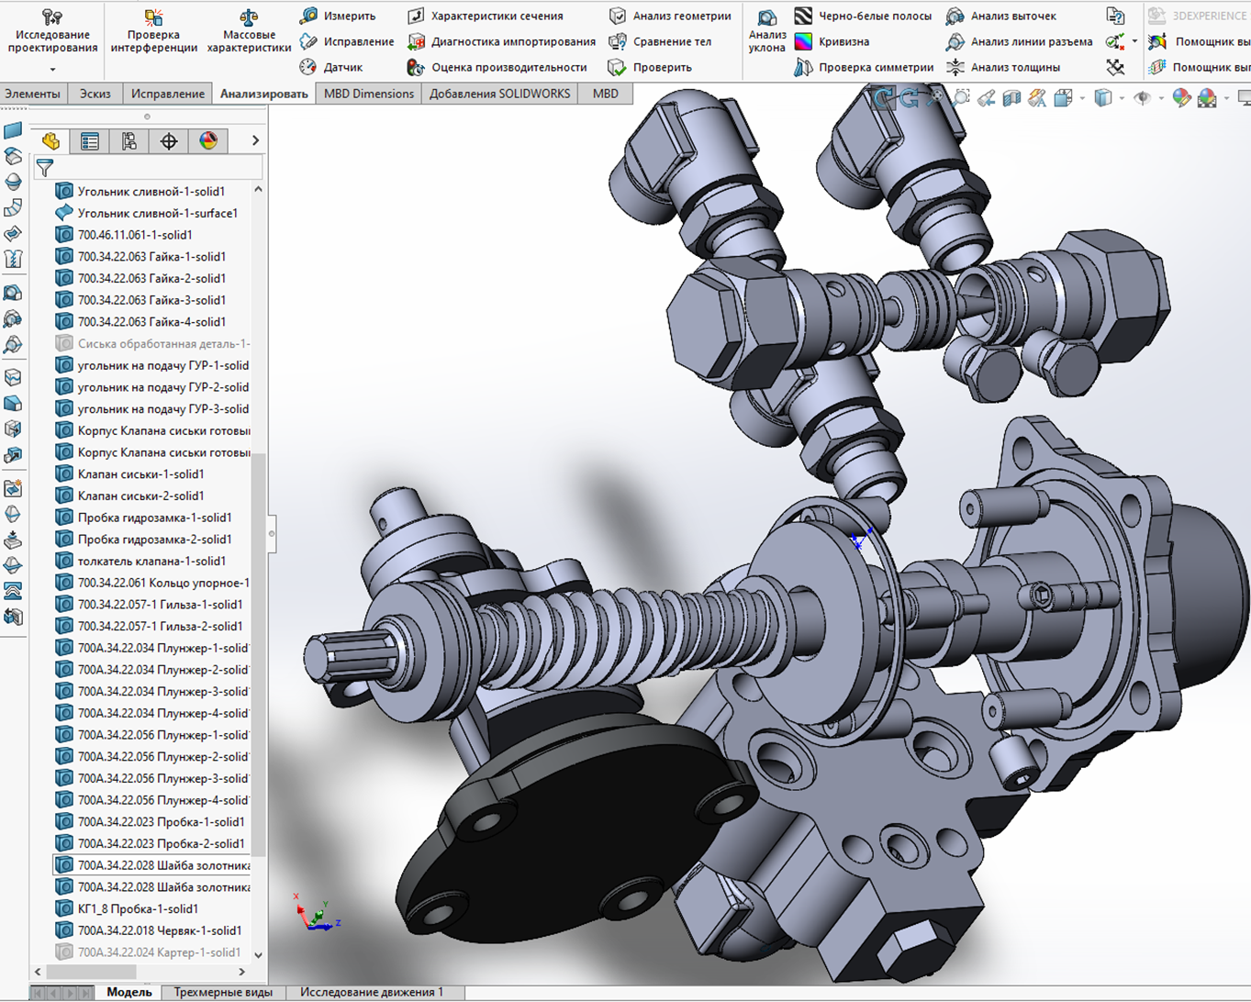This screenshot has height=1002, width=1251.
Task: Open the Добавления SOLIDWORKS tab
Action: (x=499, y=94)
